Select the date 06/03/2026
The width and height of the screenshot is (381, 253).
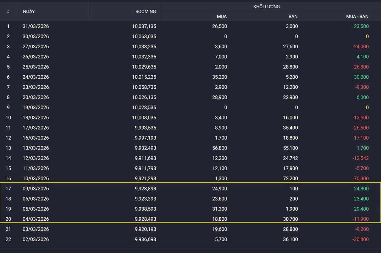pyautogui.click(x=36, y=199)
